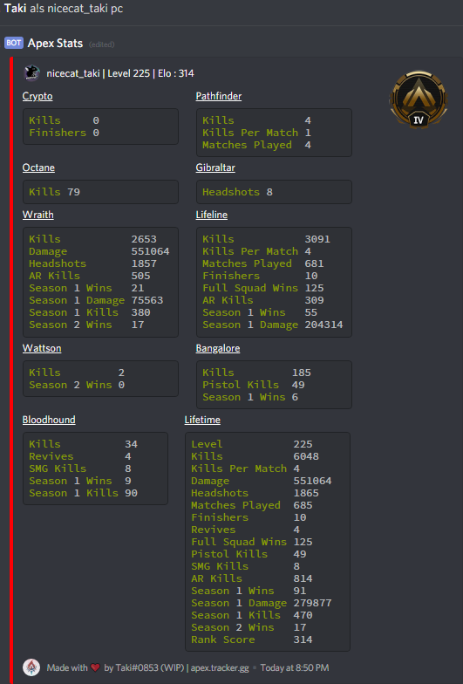Click the (edited) label beside Apex Stats
This screenshot has width=463, height=684.
click(x=101, y=44)
